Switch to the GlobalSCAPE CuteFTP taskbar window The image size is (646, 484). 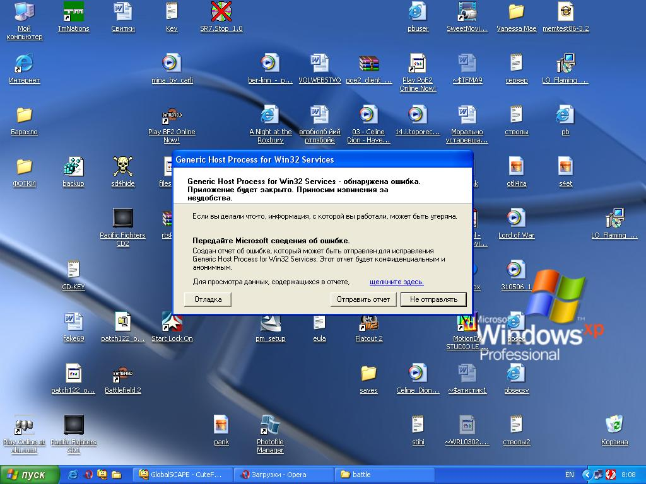tap(181, 475)
